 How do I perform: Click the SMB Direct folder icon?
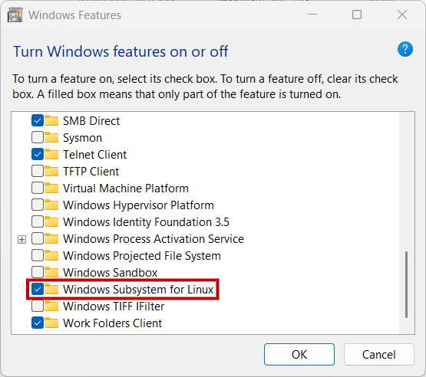51,121
